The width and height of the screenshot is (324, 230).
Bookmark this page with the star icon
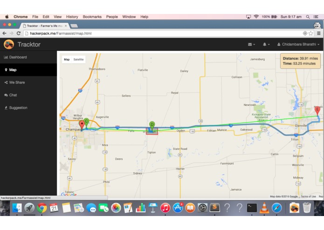point(310,33)
